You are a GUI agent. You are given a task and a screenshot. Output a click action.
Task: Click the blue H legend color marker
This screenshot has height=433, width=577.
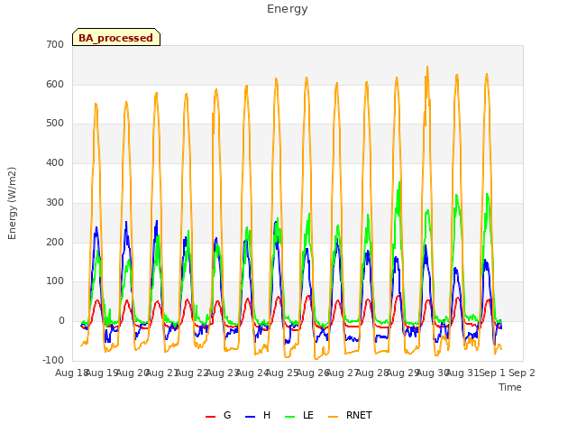(251, 417)
